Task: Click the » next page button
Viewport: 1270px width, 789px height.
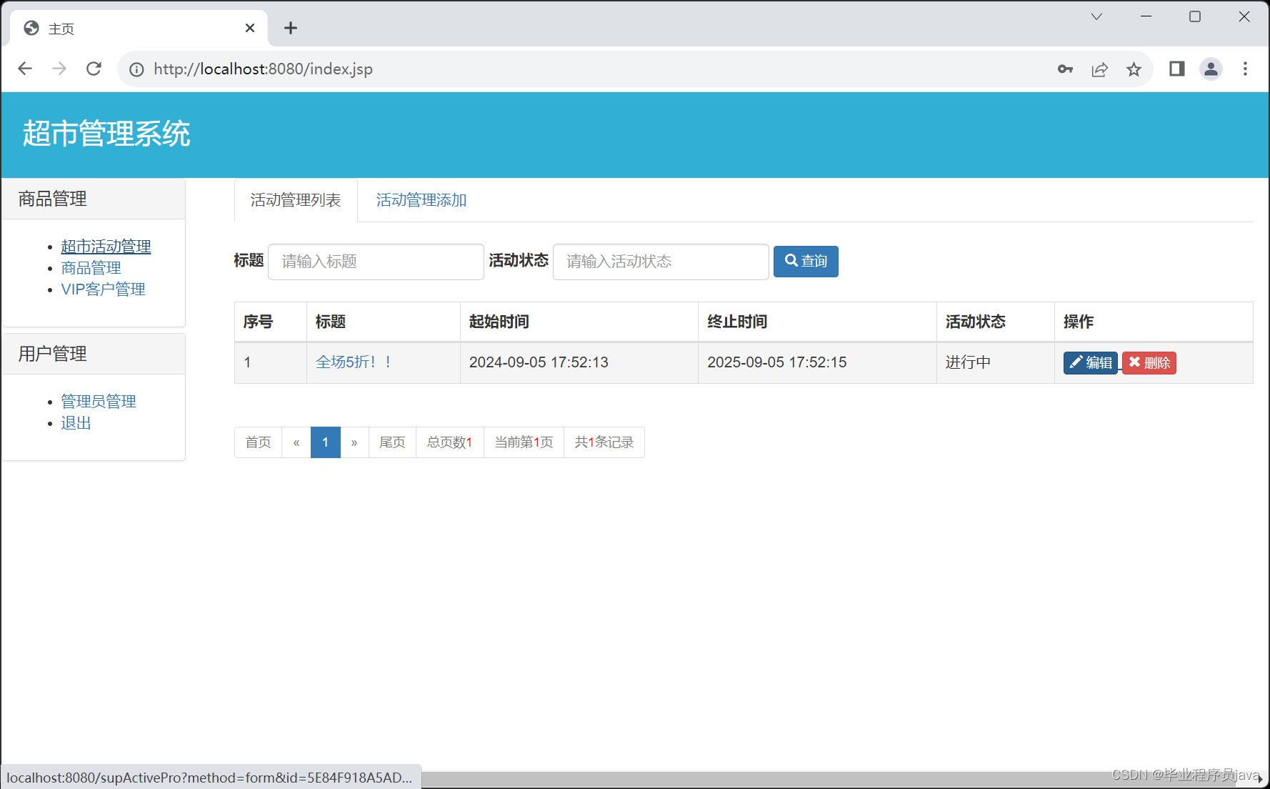Action: [354, 442]
